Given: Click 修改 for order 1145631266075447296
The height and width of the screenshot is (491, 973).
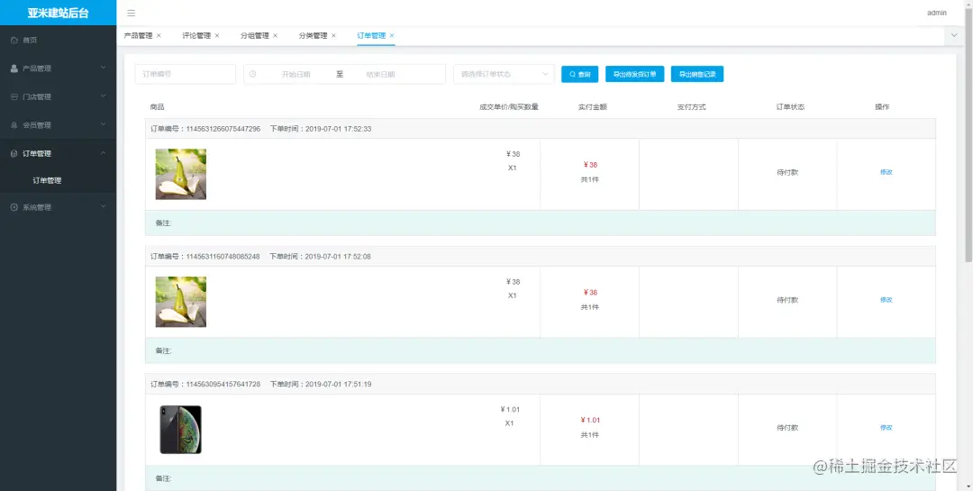Looking at the screenshot, I should point(887,173).
